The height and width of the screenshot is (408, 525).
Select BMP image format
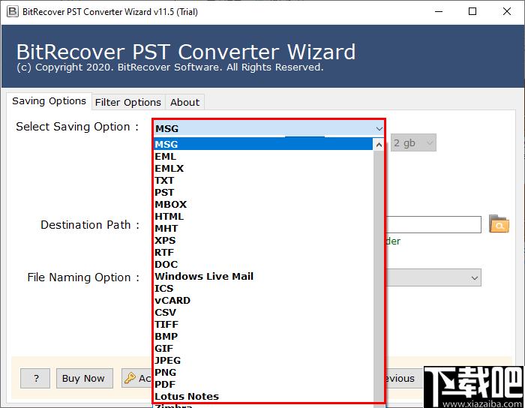point(263,336)
